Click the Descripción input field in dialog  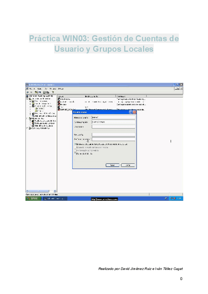[x=113, y=127]
